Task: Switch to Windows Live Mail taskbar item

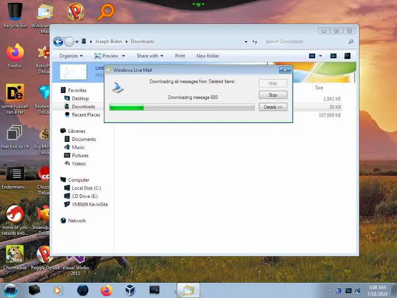Action: (188, 290)
